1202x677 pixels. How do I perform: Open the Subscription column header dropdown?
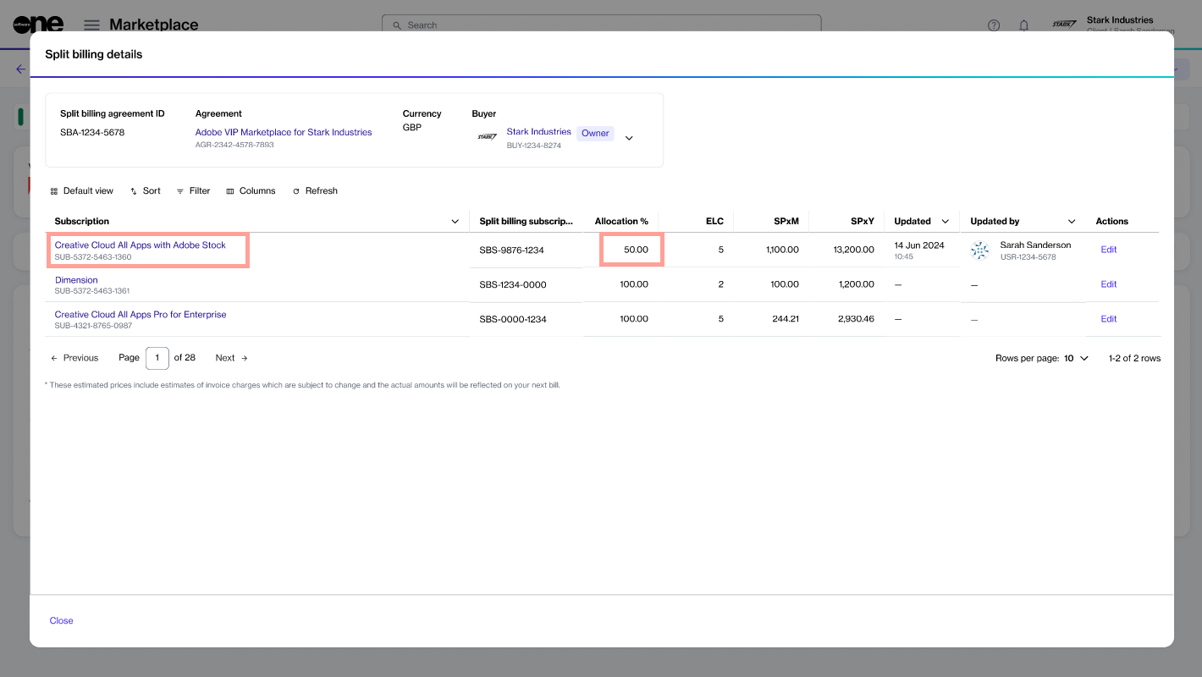(x=455, y=222)
